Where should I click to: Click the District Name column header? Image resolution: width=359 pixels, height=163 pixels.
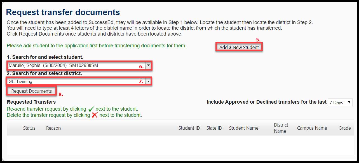[281, 128]
